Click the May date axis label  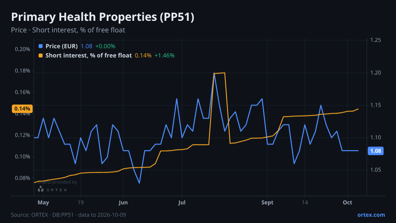pos(44,202)
